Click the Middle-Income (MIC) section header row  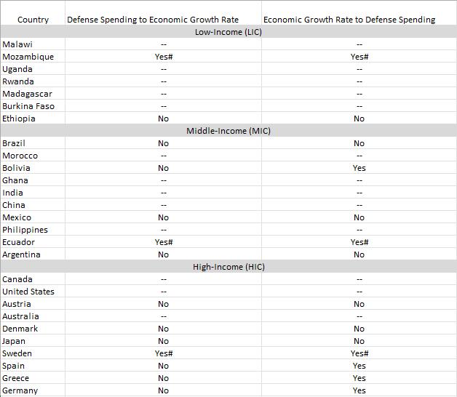coord(228,131)
